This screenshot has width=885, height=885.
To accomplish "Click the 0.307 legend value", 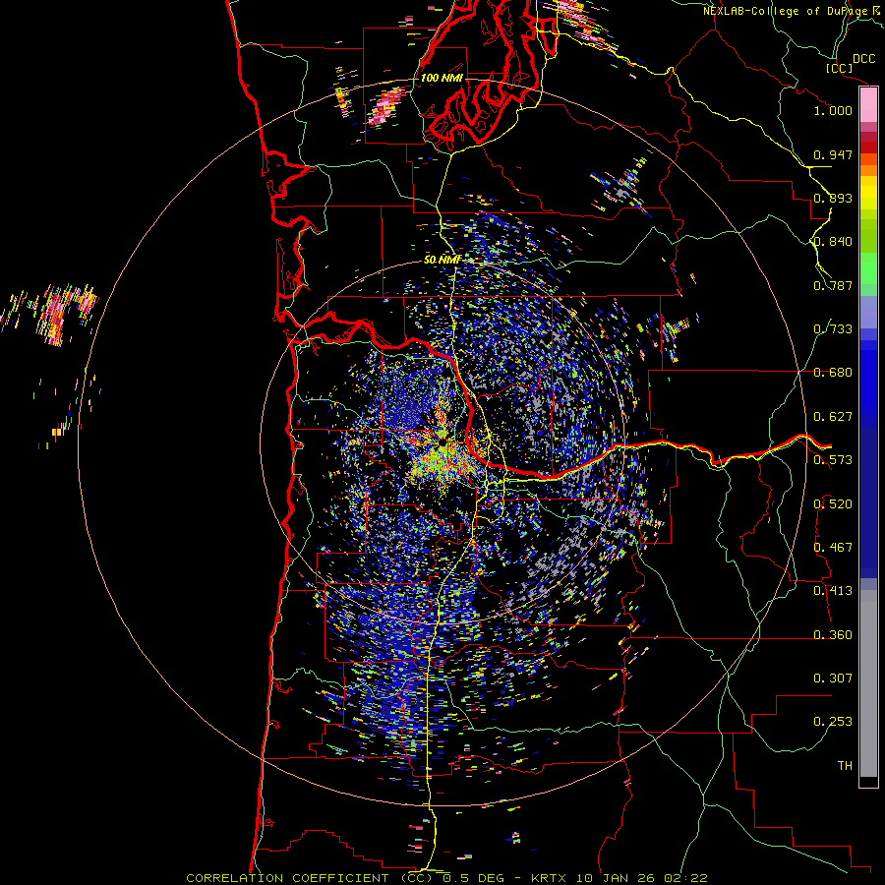I will pos(833,678).
